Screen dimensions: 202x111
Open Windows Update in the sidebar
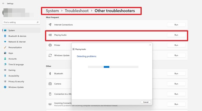click(21, 87)
